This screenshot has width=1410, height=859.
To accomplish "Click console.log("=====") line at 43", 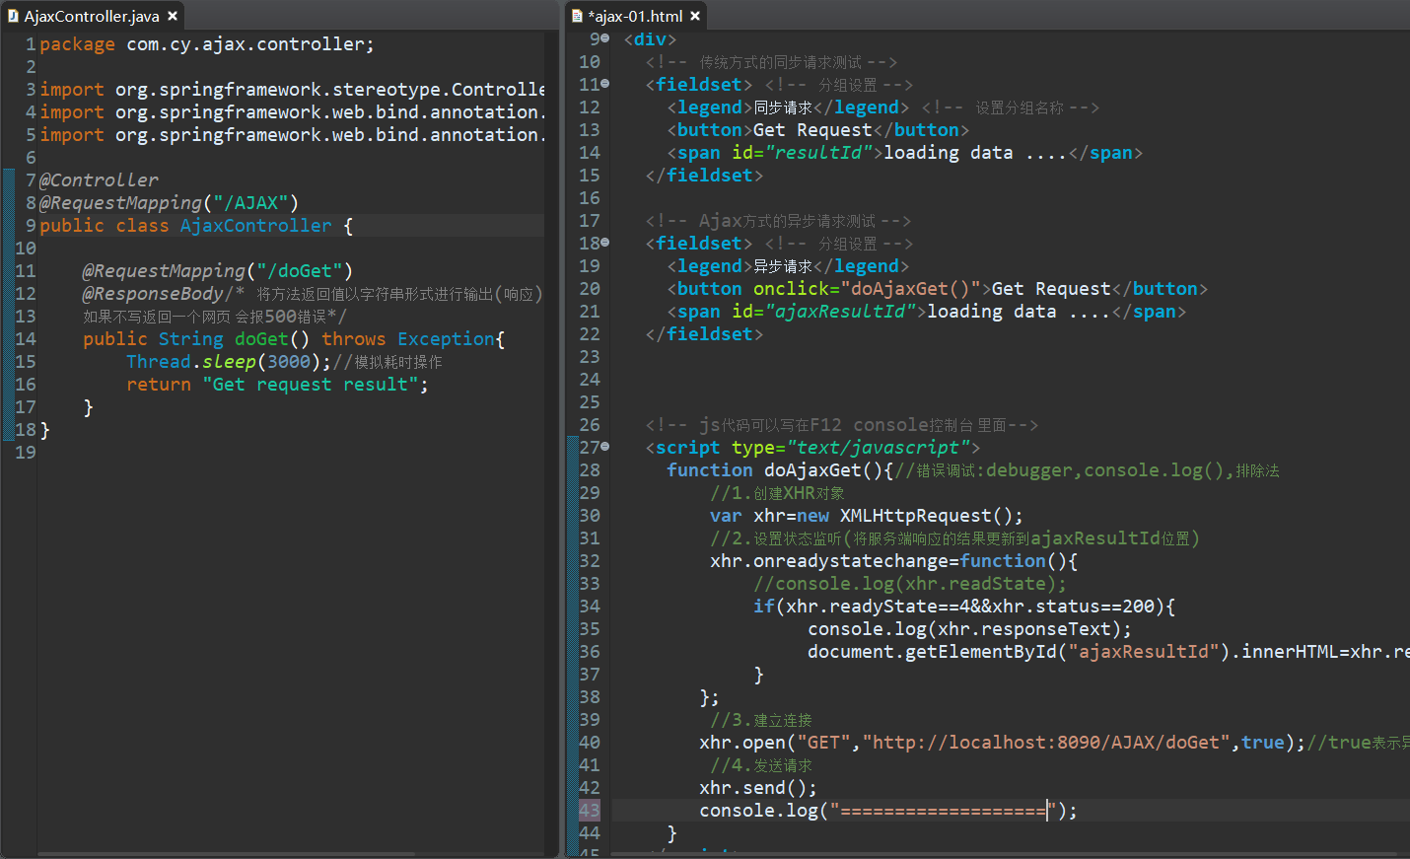I will coord(888,810).
